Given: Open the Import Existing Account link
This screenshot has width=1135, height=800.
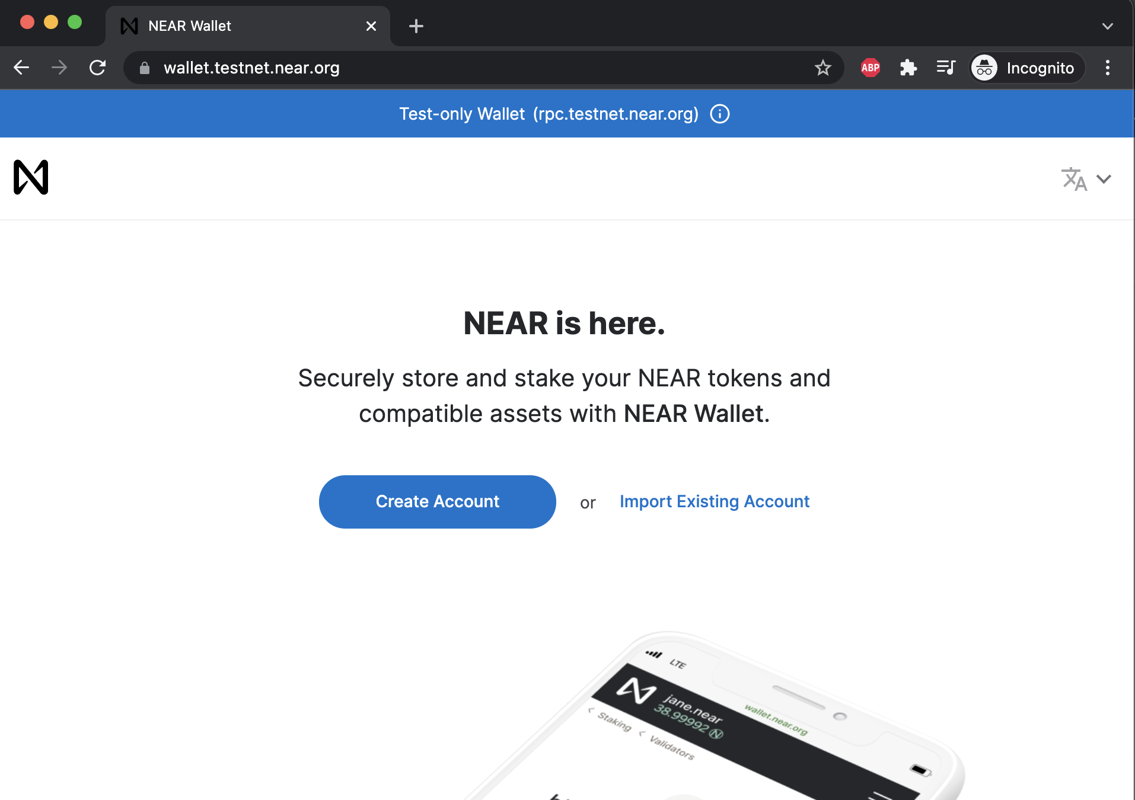Looking at the screenshot, I should (714, 501).
